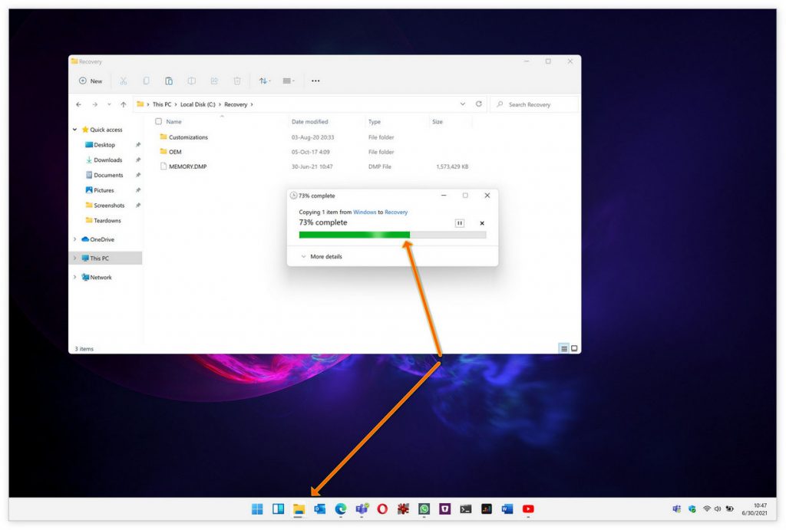This screenshot has width=786, height=530.
Task: Click the New button in Explorer toolbar
Action: point(91,81)
